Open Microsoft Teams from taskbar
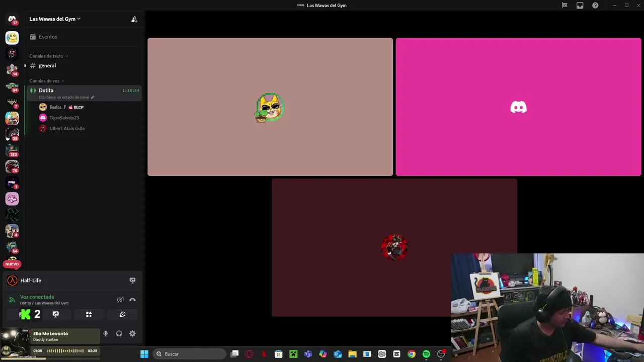This screenshot has width=644, height=362. pyautogui.click(x=308, y=354)
